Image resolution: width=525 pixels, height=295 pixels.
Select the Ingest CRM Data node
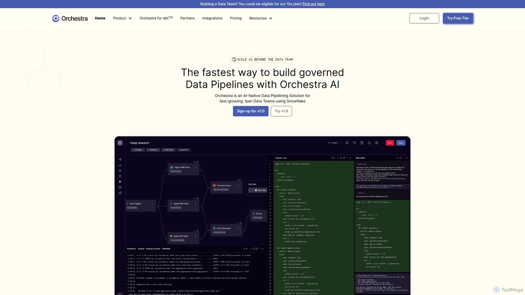click(183, 169)
